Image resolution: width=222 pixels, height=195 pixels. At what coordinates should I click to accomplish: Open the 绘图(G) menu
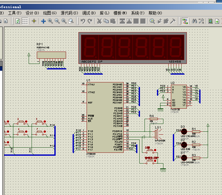pyautogui.click(x=50, y=13)
